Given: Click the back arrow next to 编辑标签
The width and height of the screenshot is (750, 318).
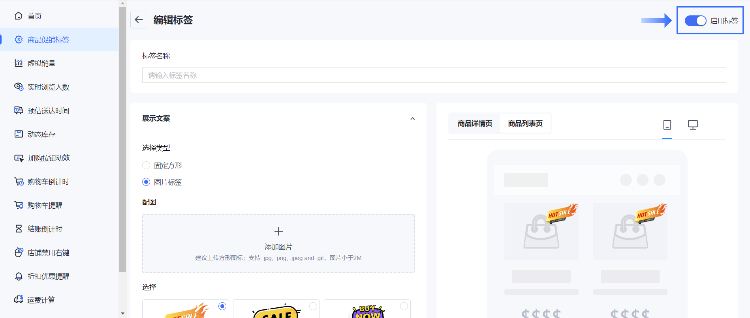Looking at the screenshot, I should pyautogui.click(x=139, y=20).
